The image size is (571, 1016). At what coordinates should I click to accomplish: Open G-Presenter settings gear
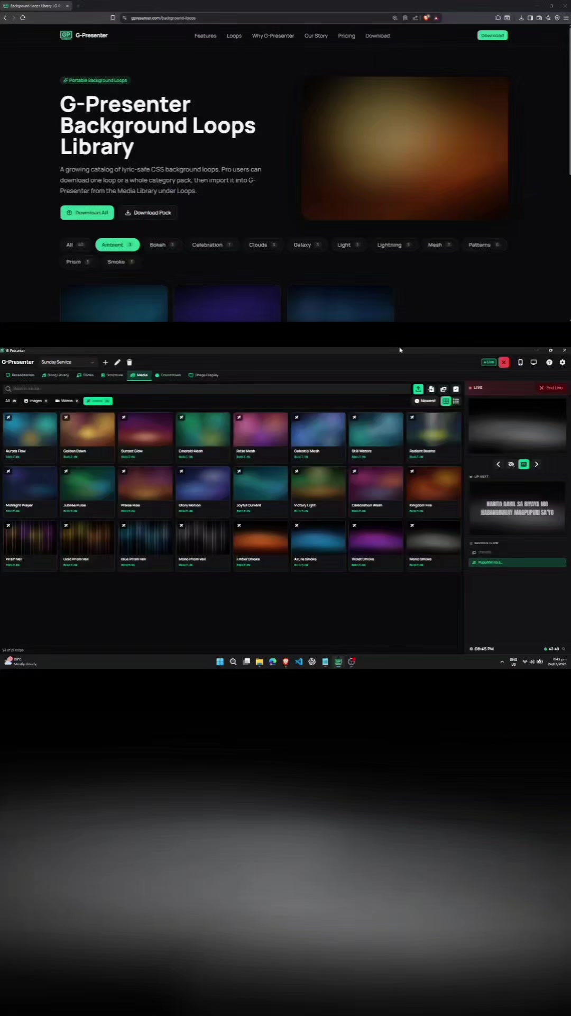pyautogui.click(x=563, y=362)
